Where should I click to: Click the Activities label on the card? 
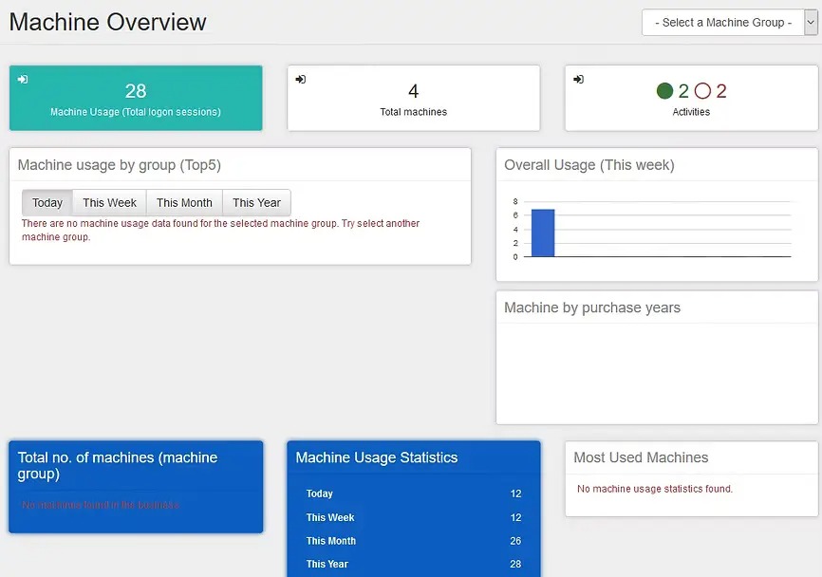click(691, 112)
